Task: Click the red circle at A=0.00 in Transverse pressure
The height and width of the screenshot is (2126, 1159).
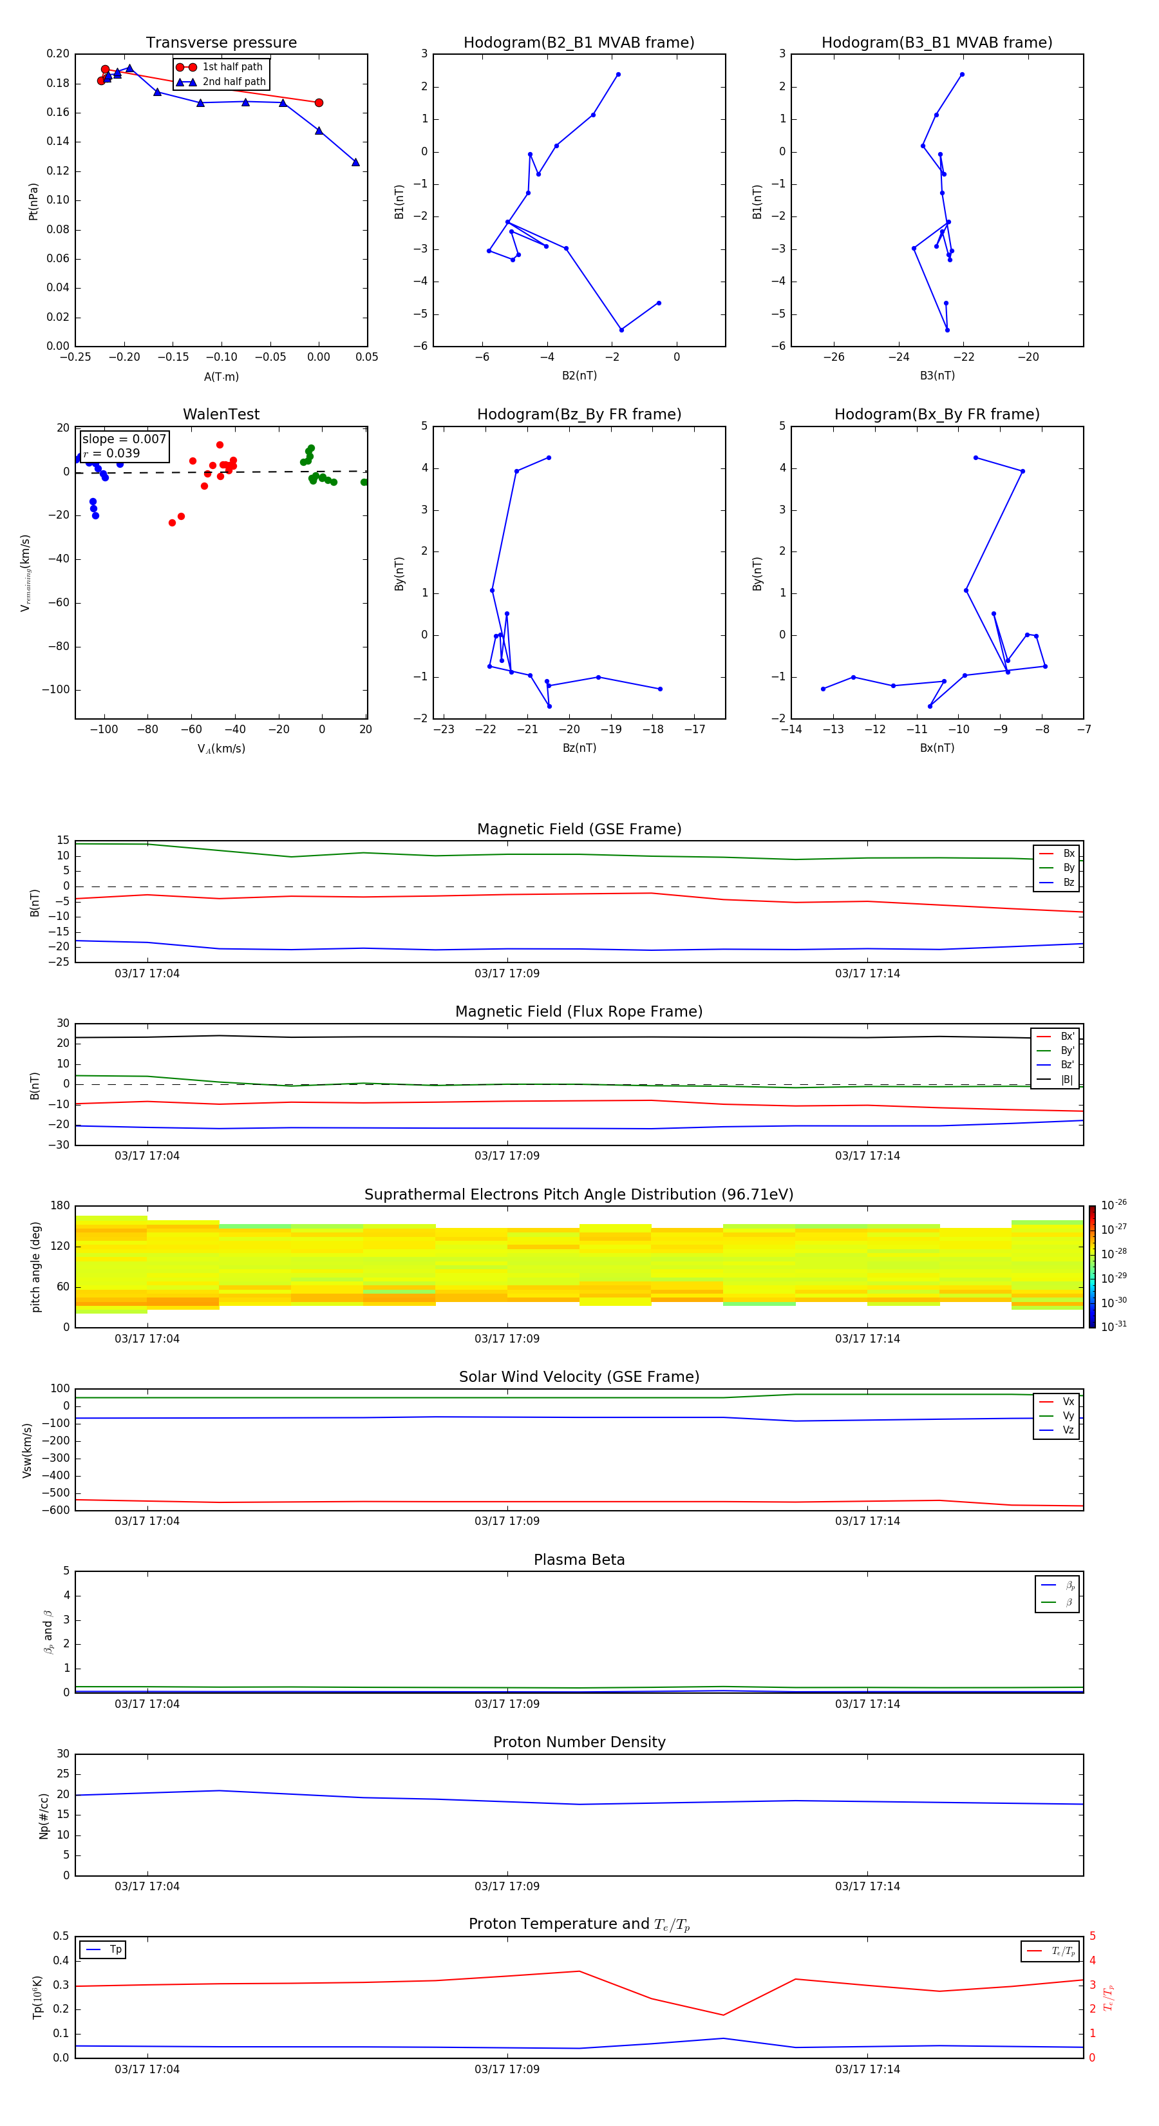Action: (319, 103)
